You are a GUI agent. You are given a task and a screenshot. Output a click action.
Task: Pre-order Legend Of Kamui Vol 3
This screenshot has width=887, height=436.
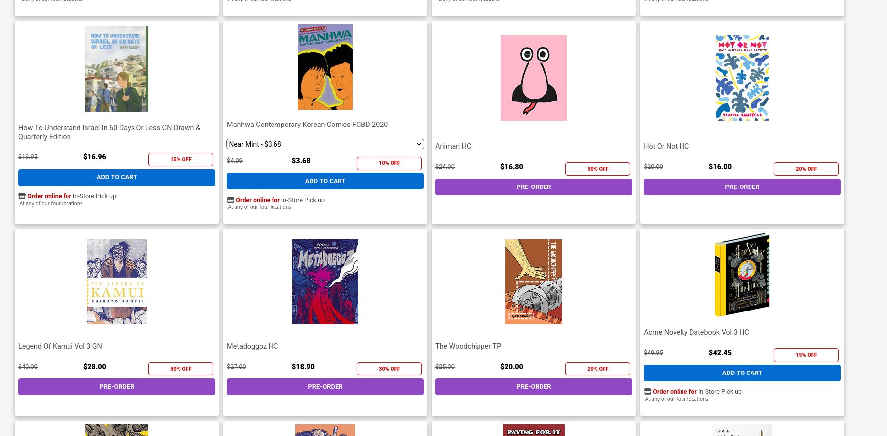coord(117,387)
